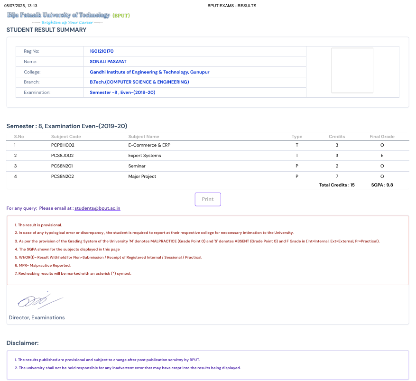Click subject name Seminar
The height and width of the screenshot is (381, 416).
point(137,166)
